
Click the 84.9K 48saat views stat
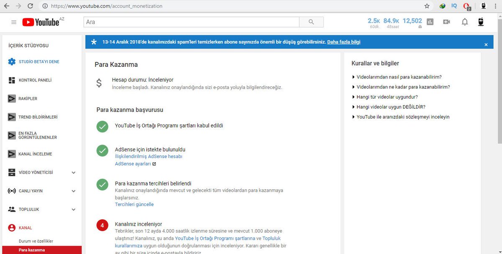392,23
